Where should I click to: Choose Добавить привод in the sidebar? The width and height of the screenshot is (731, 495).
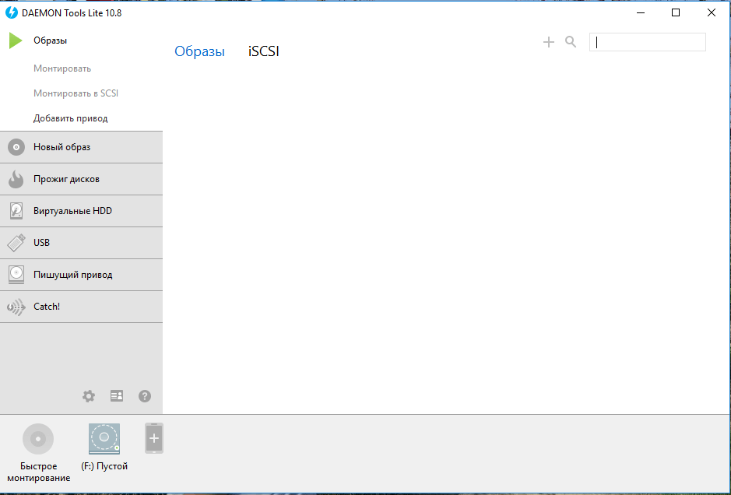pyautogui.click(x=70, y=118)
